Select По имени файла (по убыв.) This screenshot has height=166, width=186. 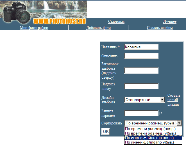[153, 142]
